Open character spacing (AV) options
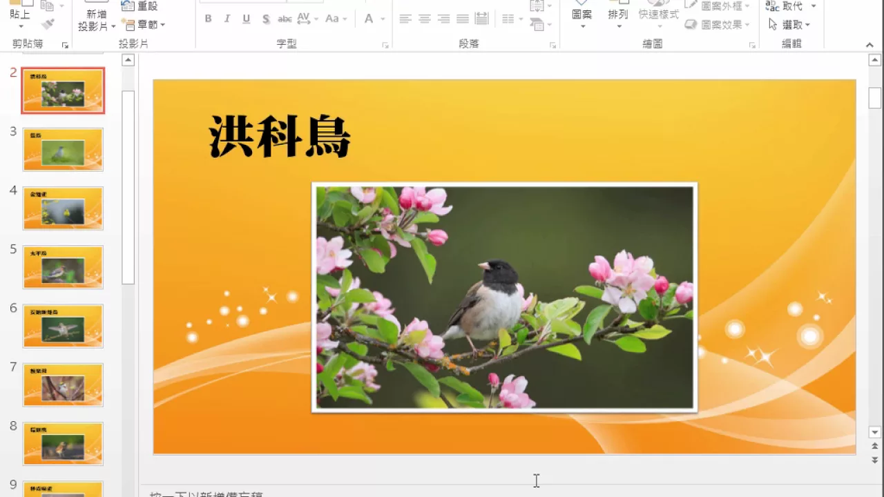This screenshot has height=497, width=884. click(x=307, y=19)
